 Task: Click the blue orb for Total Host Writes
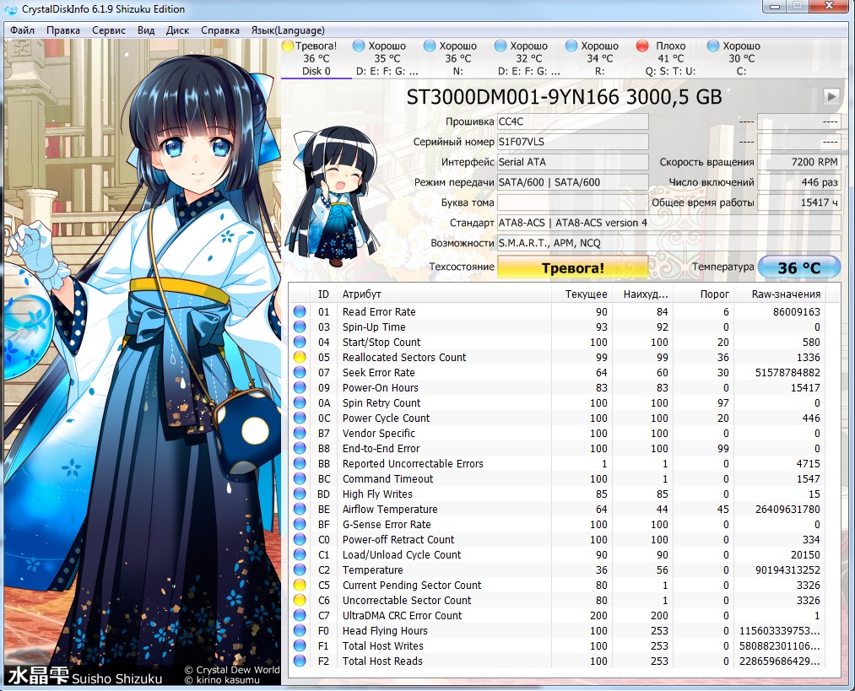[x=300, y=645]
